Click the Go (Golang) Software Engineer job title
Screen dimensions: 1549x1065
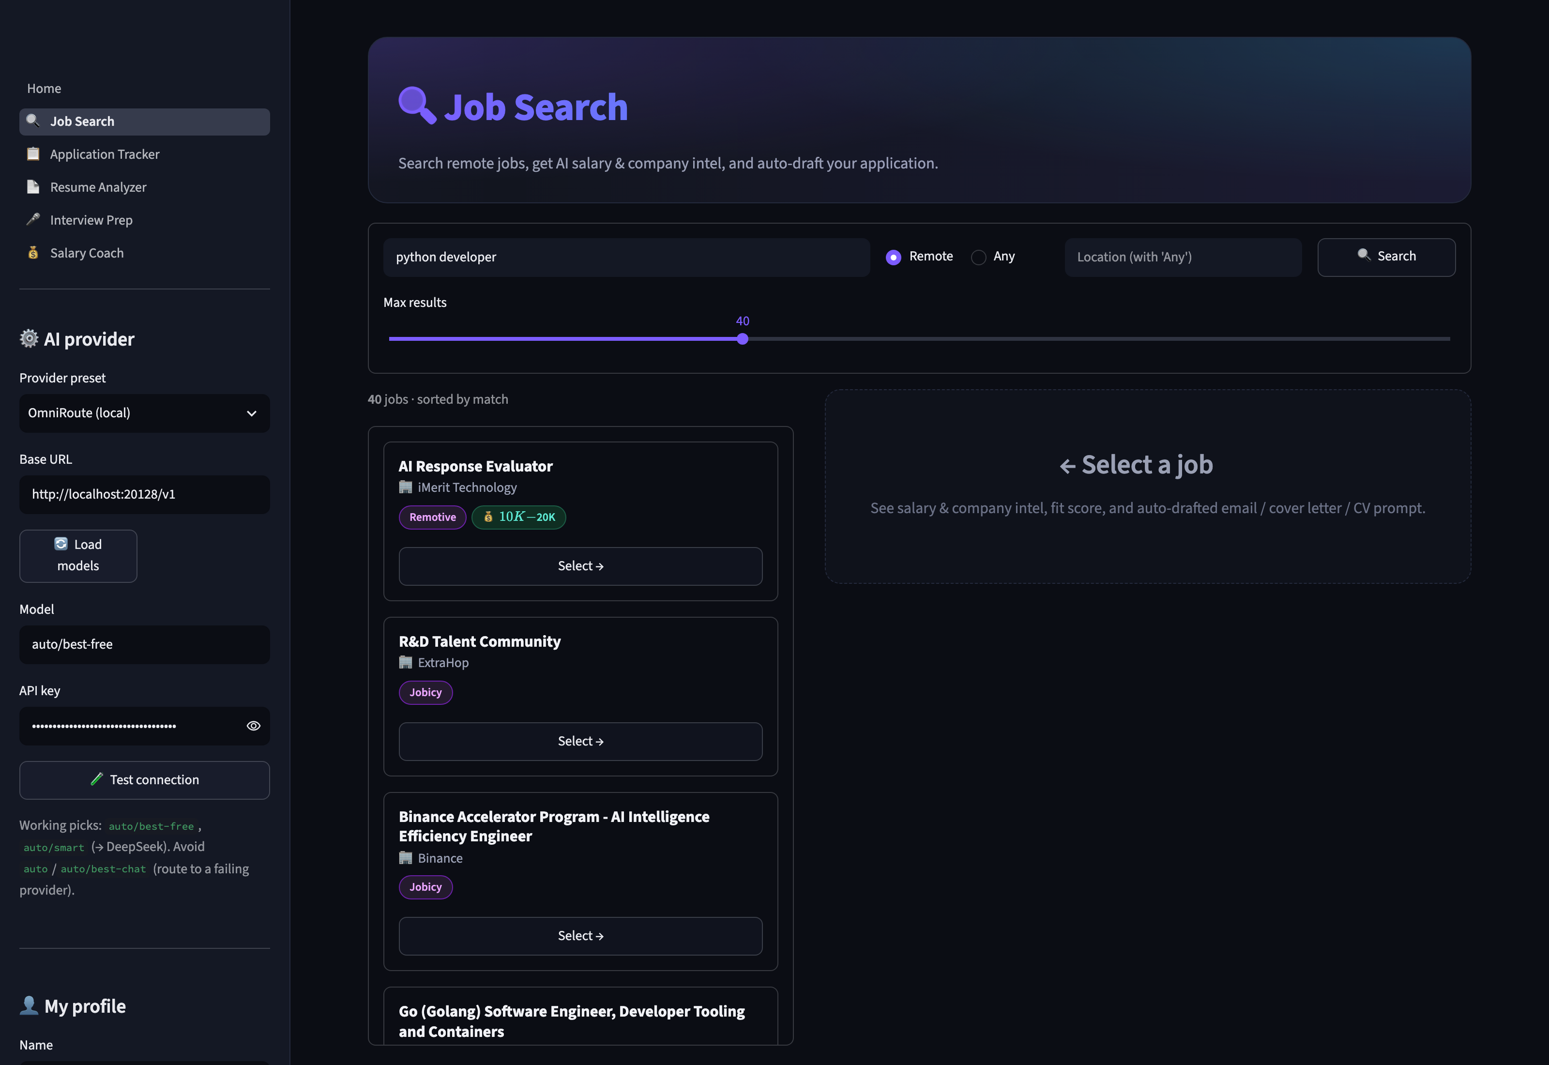coord(572,1021)
